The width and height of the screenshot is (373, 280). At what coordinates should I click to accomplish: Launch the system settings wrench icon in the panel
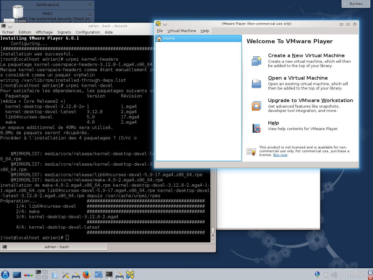[x=65, y=274]
